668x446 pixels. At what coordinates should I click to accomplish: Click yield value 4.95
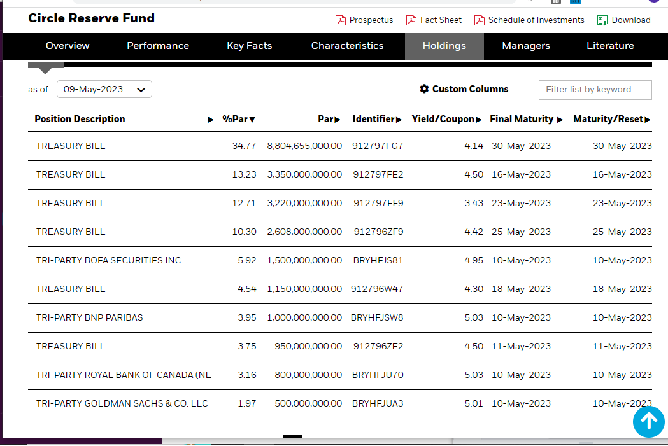point(474,260)
